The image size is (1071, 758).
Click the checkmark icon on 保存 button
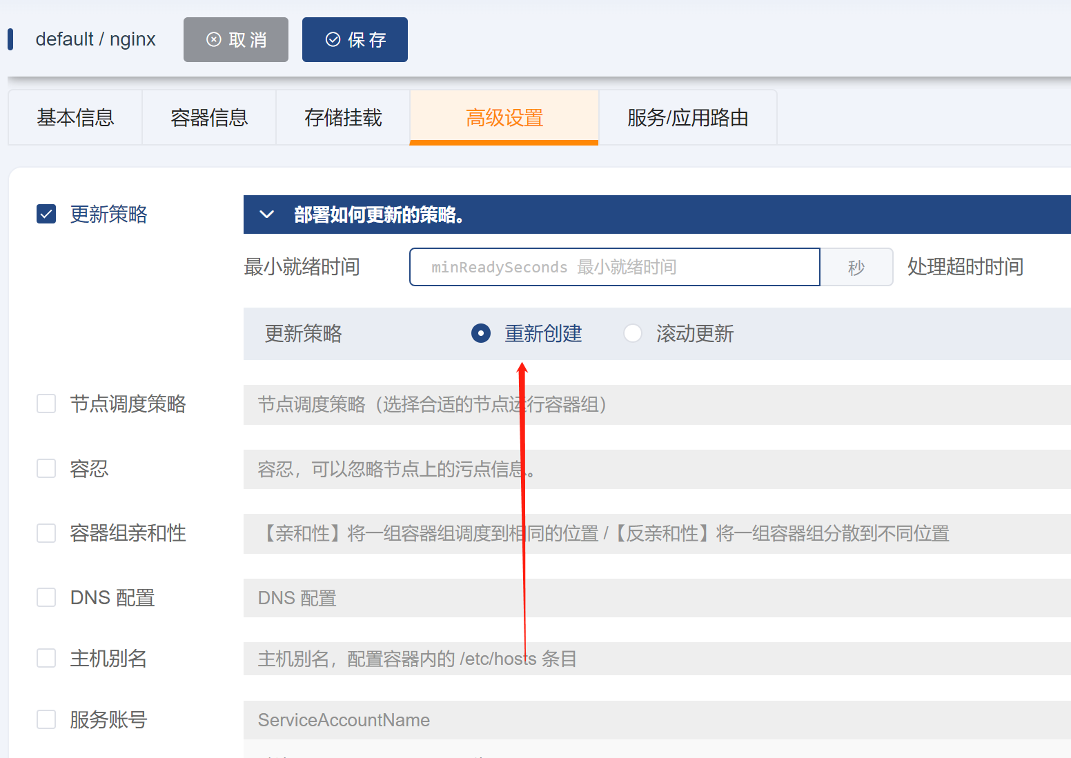[333, 39]
